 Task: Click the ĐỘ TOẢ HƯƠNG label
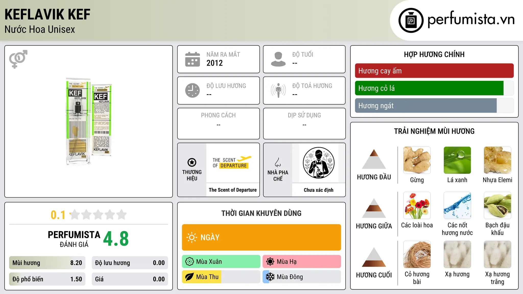tap(312, 86)
